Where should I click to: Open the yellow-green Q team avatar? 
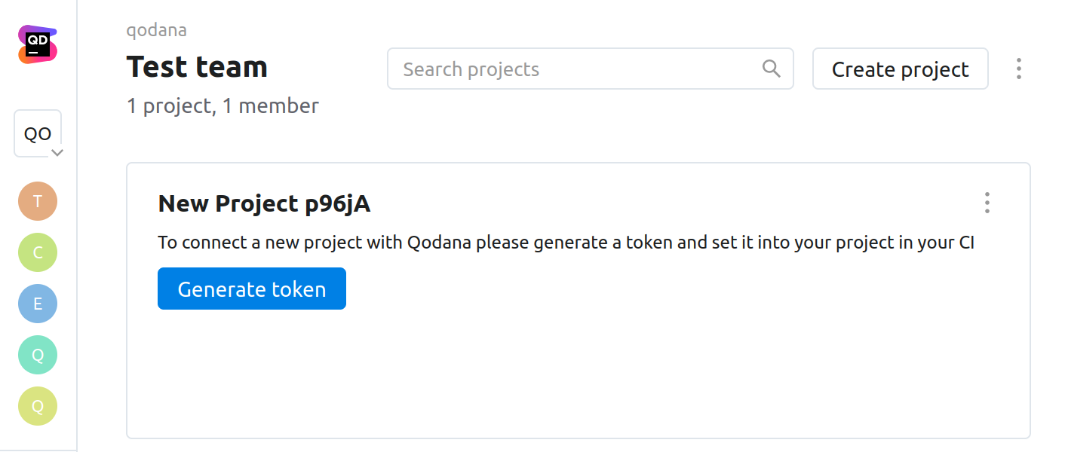point(38,406)
